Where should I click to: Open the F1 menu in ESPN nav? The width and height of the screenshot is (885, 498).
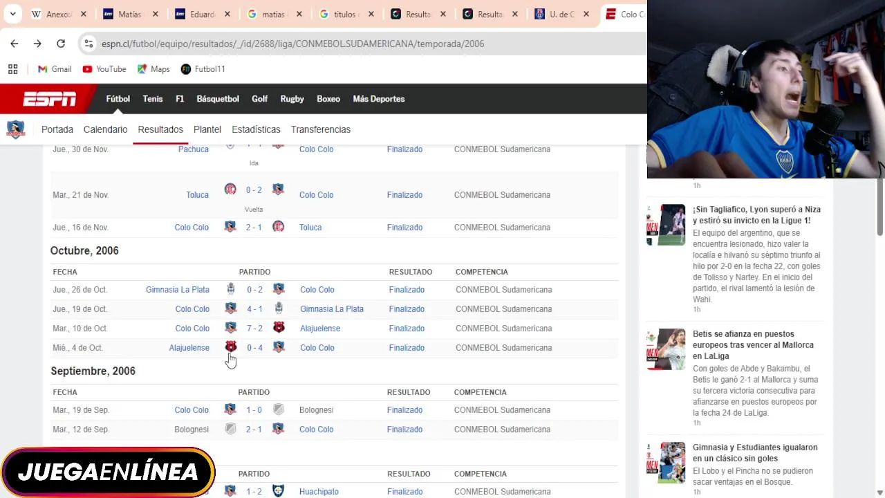click(x=180, y=99)
